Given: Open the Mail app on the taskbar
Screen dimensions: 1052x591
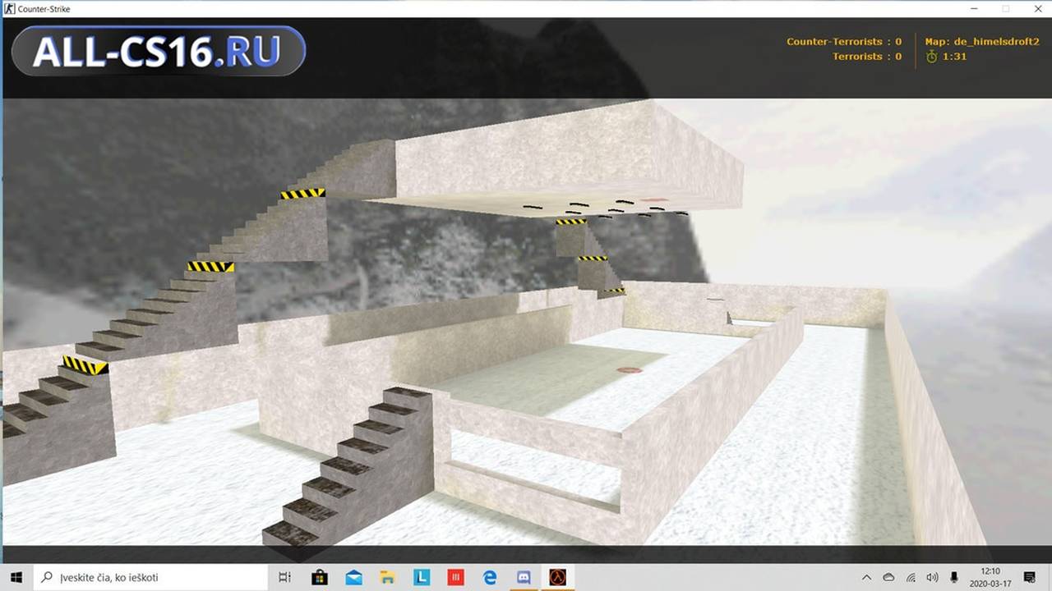Looking at the screenshot, I should [353, 577].
